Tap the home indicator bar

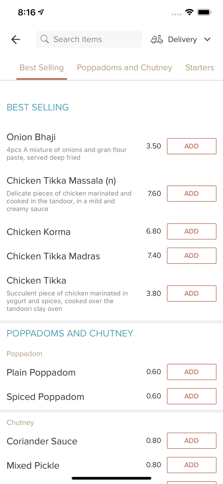click(x=111, y=478)
